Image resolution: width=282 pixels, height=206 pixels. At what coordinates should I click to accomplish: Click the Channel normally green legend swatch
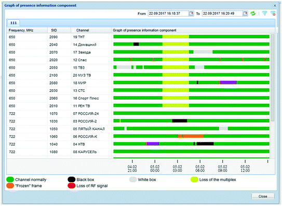click(10, 180)
